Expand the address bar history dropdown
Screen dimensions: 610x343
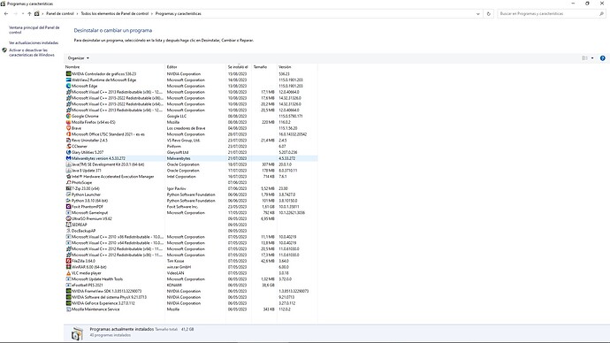click(x=477, y=13)
